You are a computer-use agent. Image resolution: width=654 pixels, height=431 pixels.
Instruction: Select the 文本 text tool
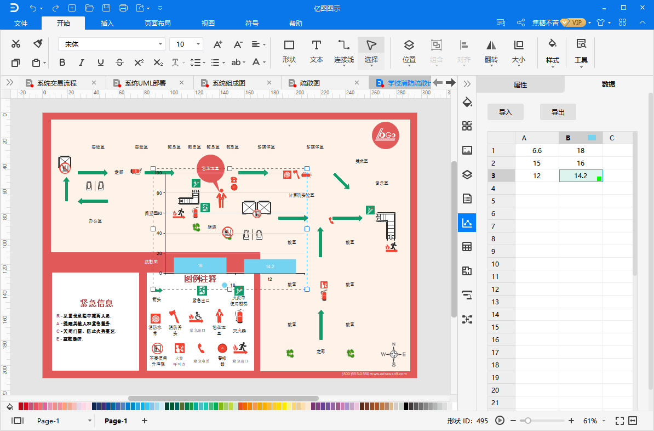pos(317,52)
